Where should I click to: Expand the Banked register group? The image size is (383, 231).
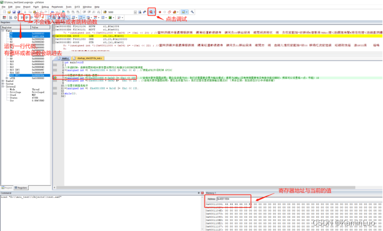[3, 81]
